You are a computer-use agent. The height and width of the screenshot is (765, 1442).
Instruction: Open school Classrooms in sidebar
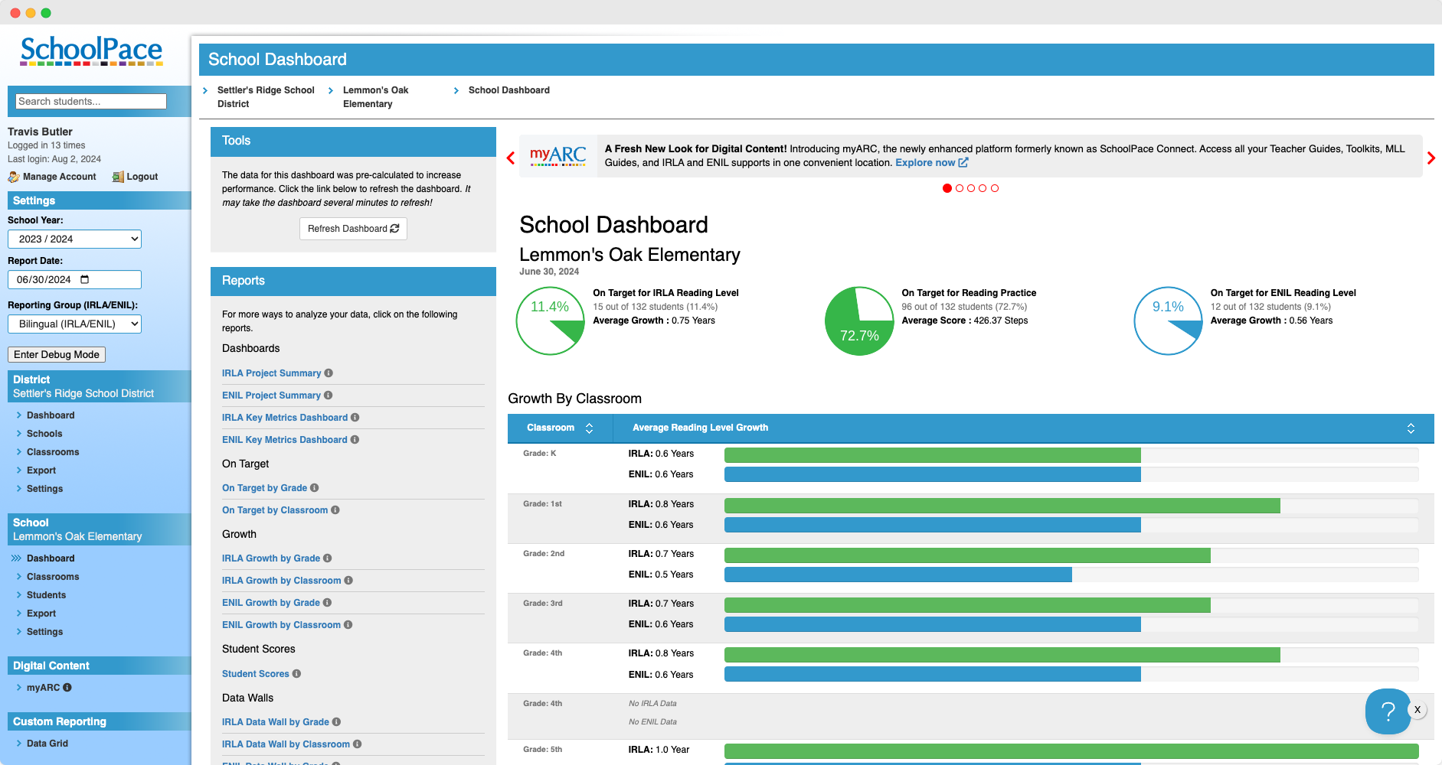click(x=53, y=577)
